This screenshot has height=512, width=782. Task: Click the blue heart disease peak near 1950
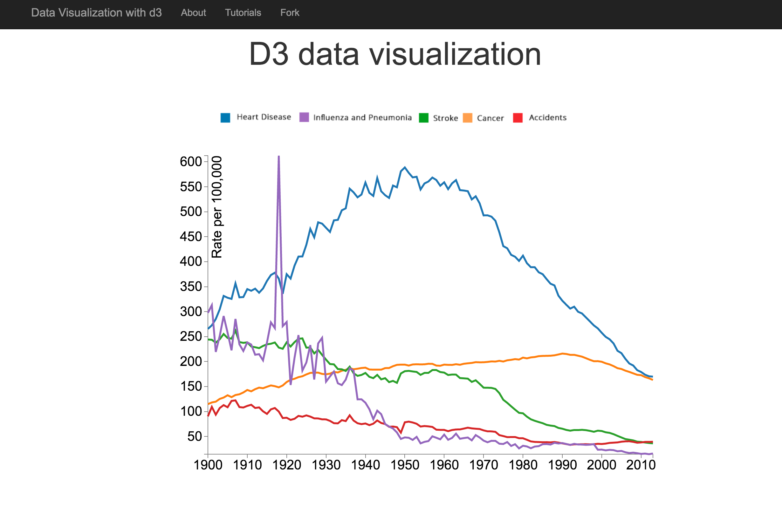(x=405, y=167)
